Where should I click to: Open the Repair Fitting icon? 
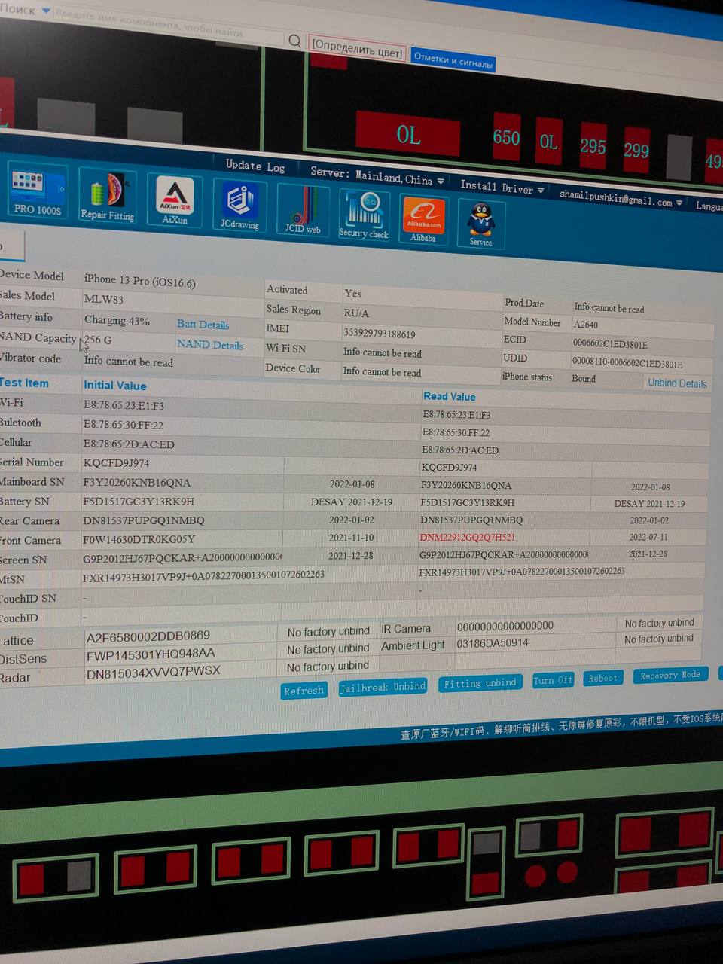(107, 197)
